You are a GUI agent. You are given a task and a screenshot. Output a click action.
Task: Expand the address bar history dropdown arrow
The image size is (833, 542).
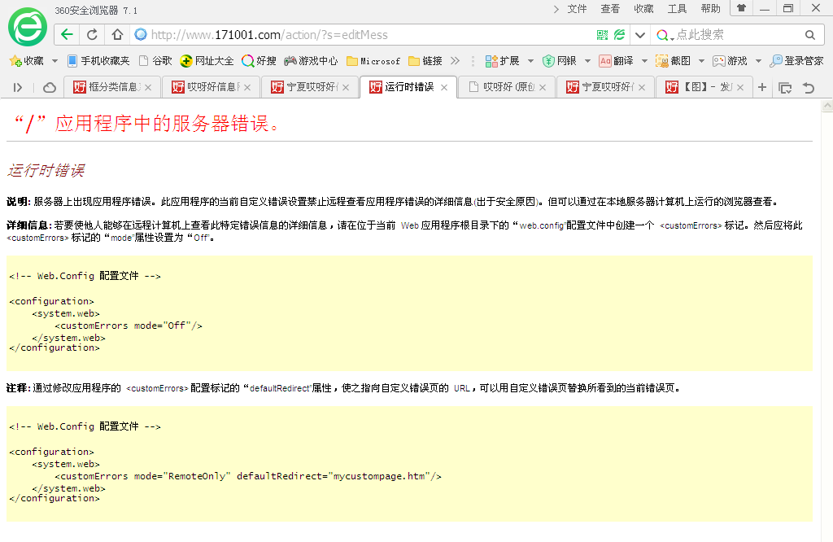[640, 35]
